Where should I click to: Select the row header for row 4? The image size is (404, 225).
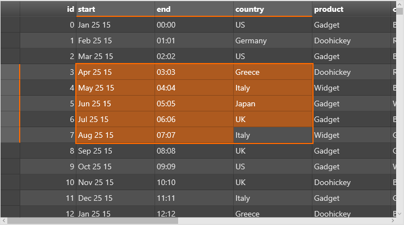[10, 88]
